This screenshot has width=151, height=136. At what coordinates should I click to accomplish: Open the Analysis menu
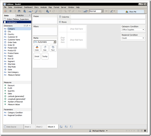[44, 7]
